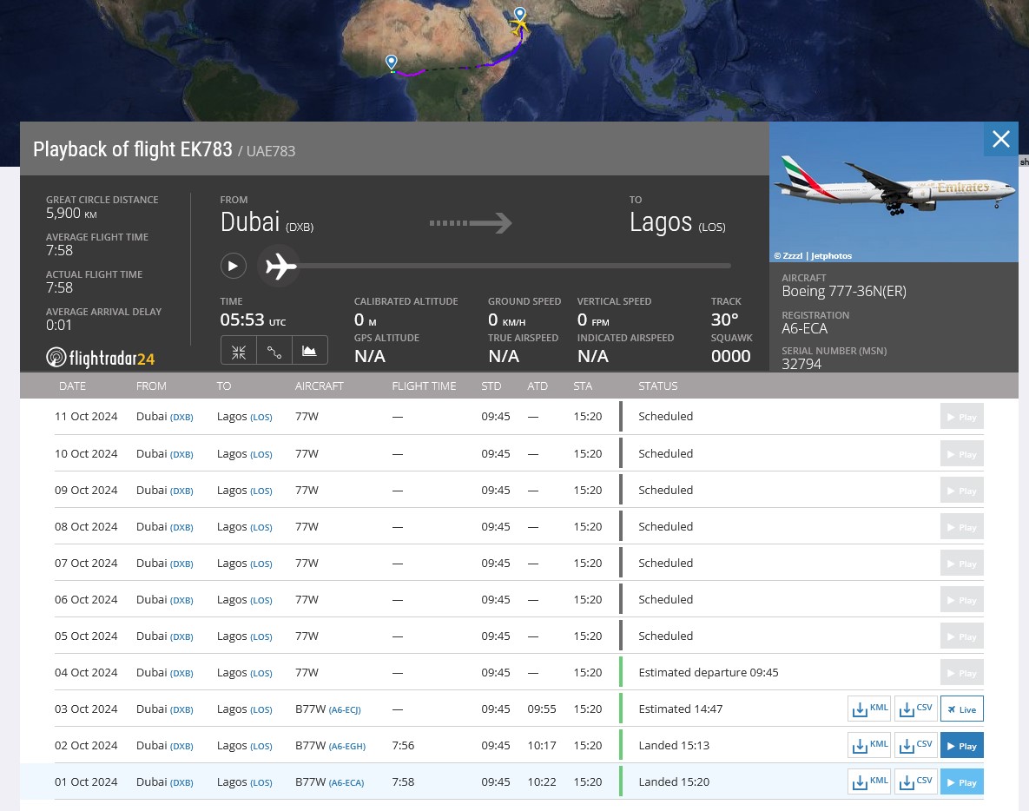Click serial number 32794
Image resolution: width=1029 pixels, height=811 pixels.
(801, 364)
